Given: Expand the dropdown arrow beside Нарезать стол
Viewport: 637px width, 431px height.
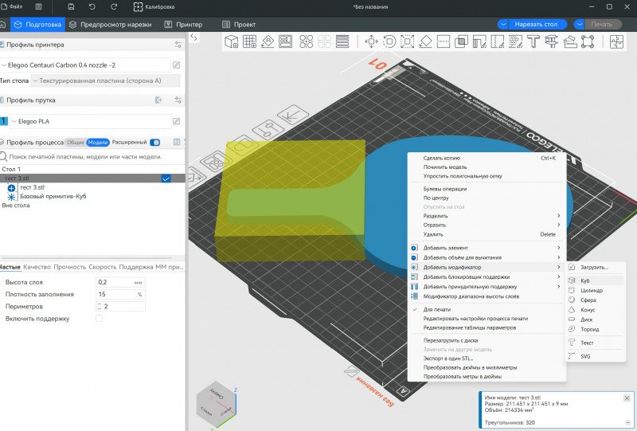Looking at the screenshot, I should (x=503, y=24).
